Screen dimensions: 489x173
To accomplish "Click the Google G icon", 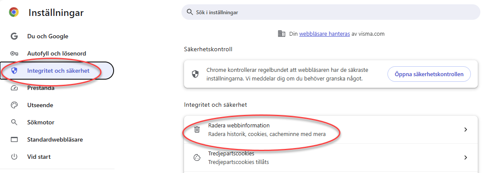I will pyautogui.click(x=14, y=36).
